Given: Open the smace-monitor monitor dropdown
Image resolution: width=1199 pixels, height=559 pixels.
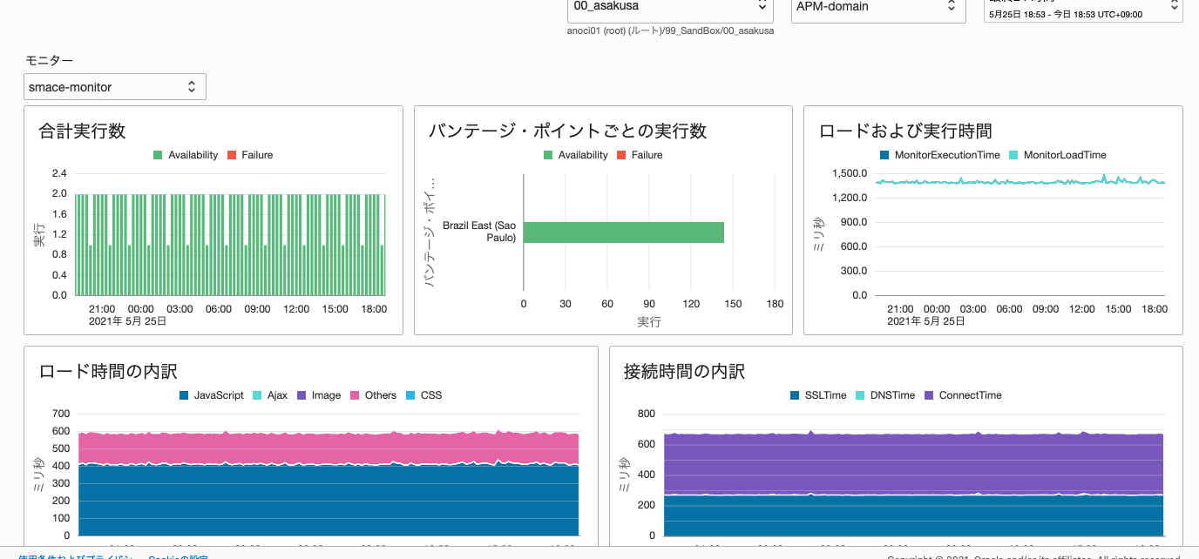Looking at the screenshot, I should [x=114, y=86].
